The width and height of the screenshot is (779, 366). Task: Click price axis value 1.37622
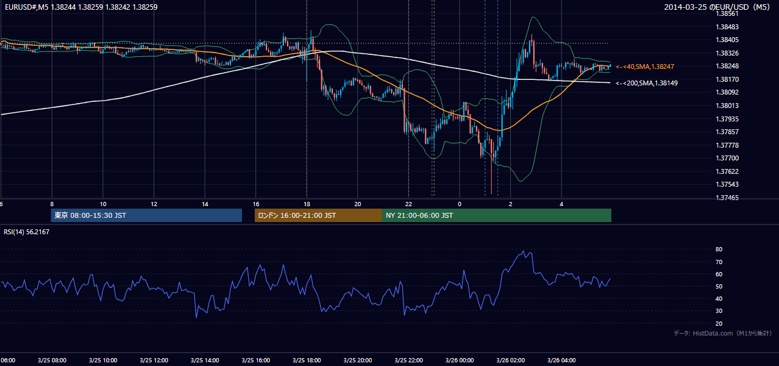click(x=727, y=171)
